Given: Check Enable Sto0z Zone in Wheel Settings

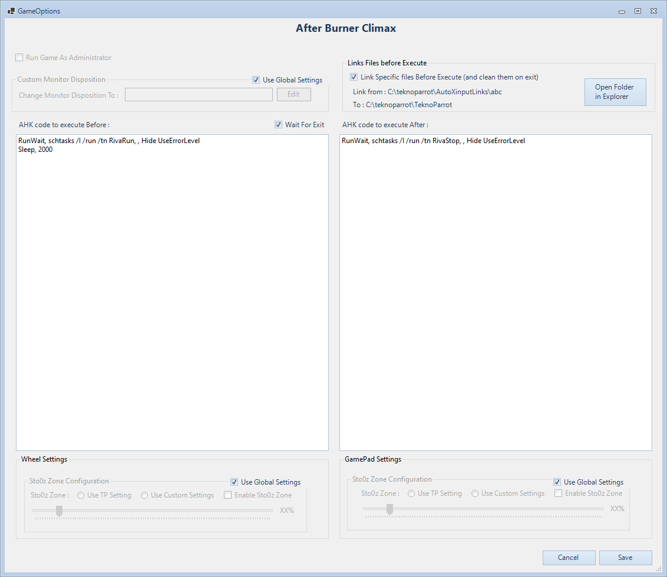Looking at the screenshot, I should tap(228, 495).
